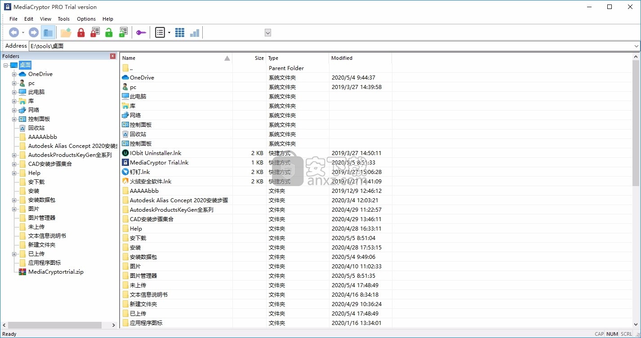Select 应用程序图标 in the file list
The image size is (641, 338).
[146, 323]
